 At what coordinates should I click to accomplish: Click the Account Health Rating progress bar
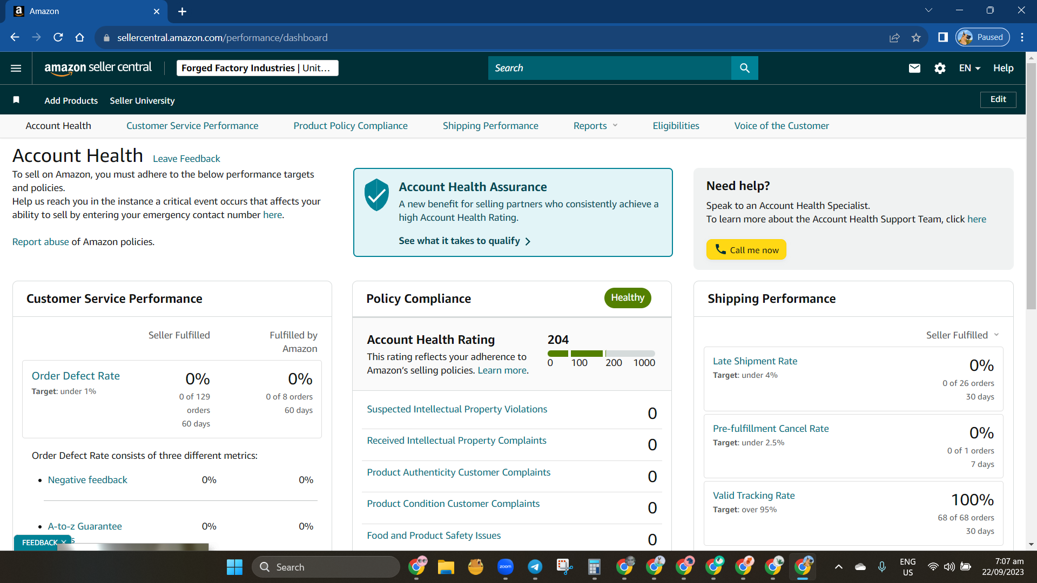pyautogui.click(x=601, y=354)
